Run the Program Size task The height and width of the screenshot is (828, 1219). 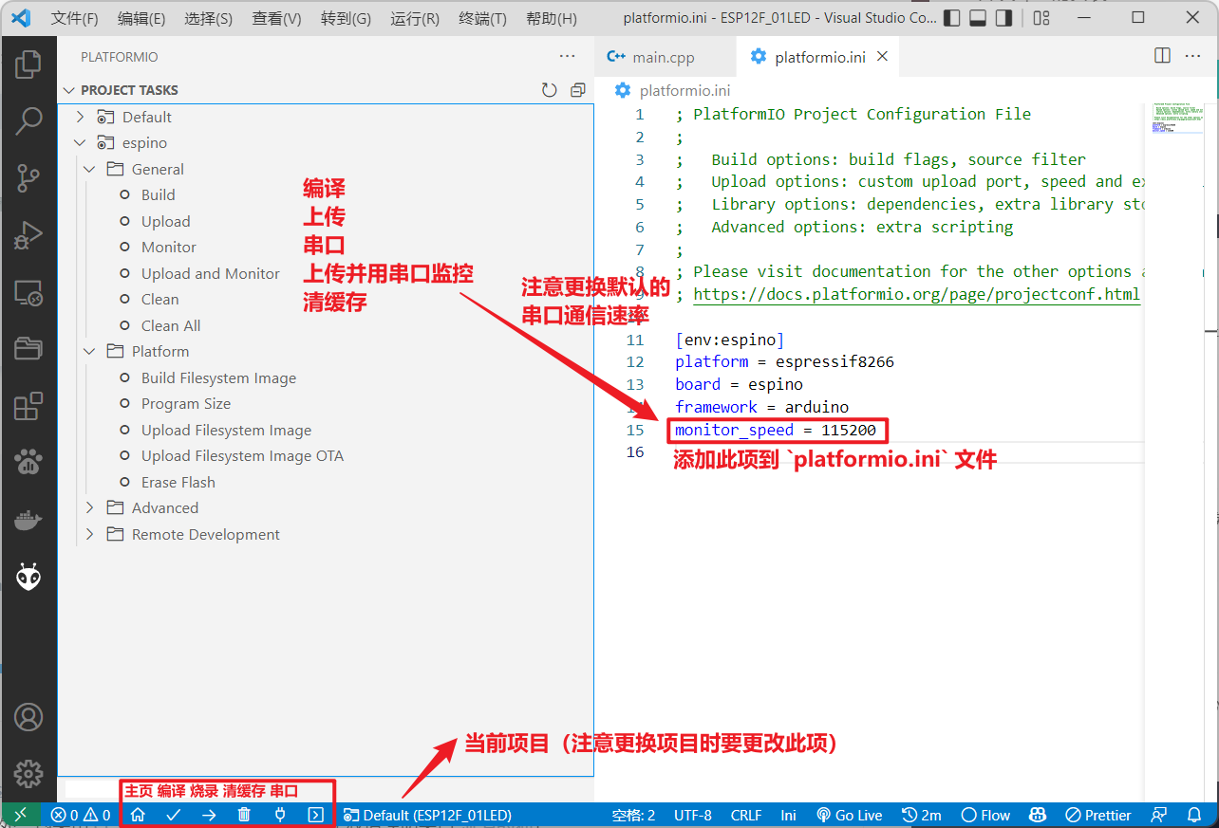186,403
